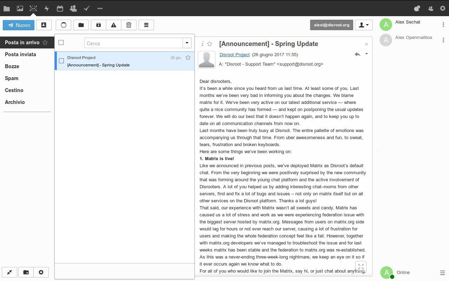Open mail settings gear at bottom left

(41, 272)
